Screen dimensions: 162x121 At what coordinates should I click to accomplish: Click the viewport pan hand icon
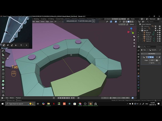[134, 40]
